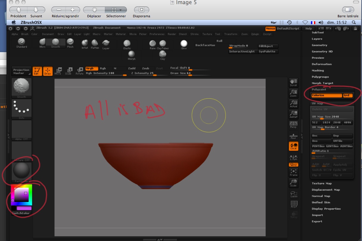Choose the Inflat brush
The width and height of the screenshot is (362, 241).
tap(85, 44)
